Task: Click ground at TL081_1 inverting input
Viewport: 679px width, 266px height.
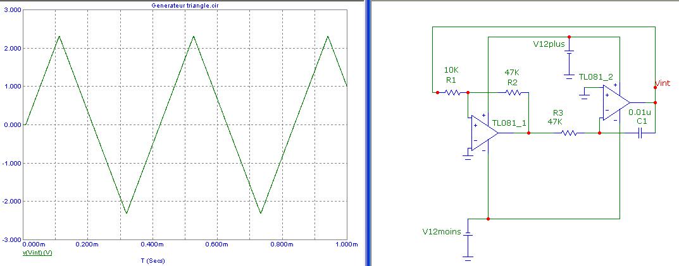Action: [x=468, y=157]
